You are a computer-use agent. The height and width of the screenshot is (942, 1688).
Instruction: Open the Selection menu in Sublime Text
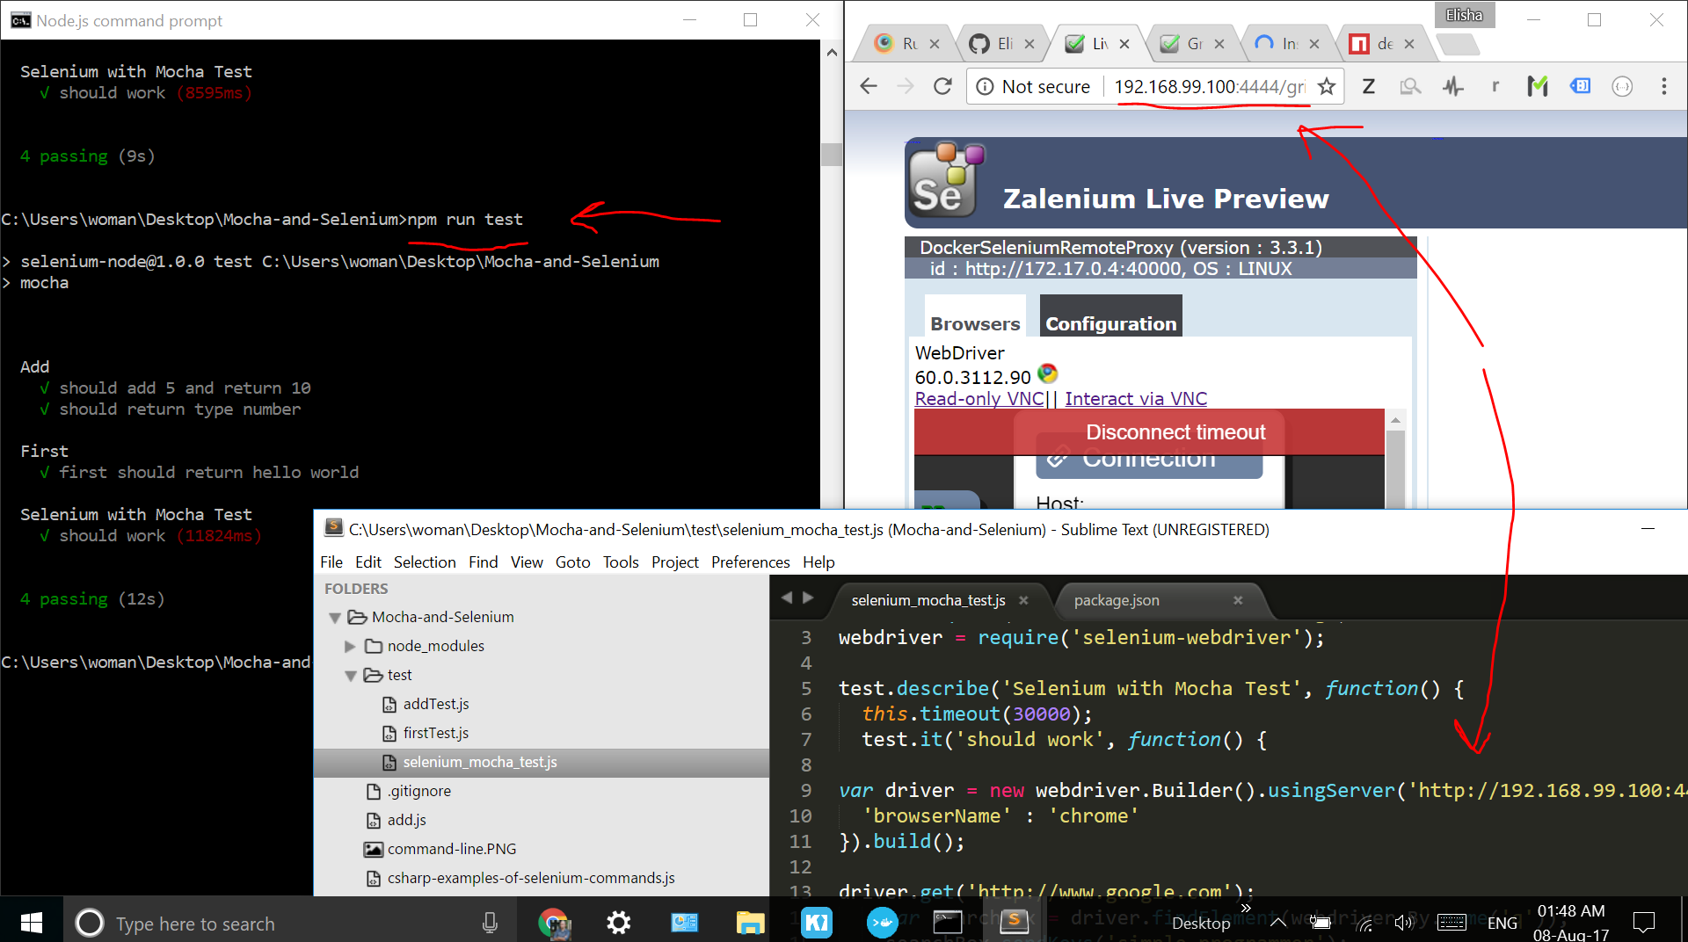(x=425, y=562)
